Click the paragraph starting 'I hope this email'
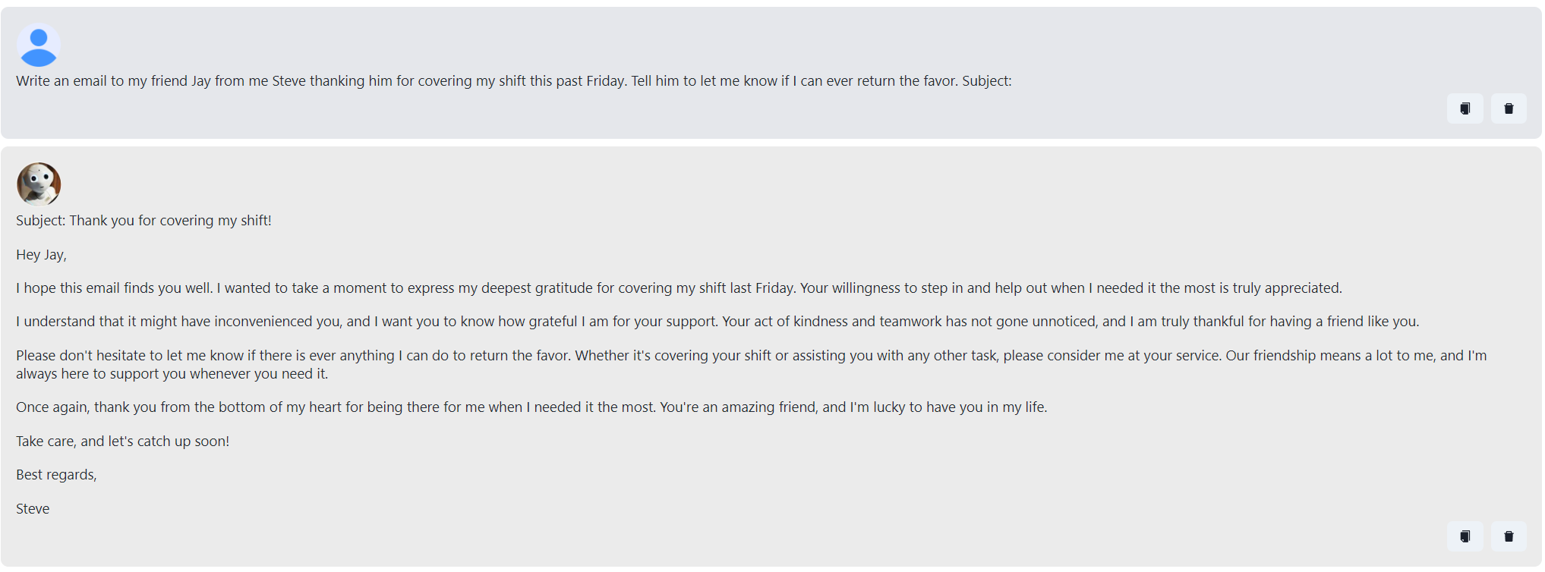The width and height of the screenshot is (1545, 572). pyautogui.click(x=679, y=288)
